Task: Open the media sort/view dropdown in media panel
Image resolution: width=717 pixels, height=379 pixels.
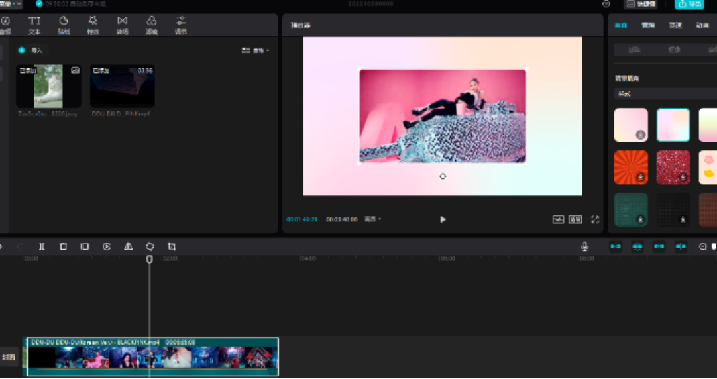Action: pos(256,50)
